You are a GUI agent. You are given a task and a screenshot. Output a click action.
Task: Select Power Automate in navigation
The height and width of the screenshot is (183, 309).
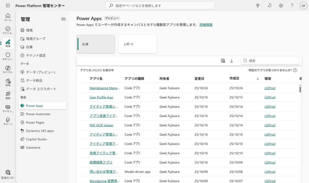pos(42,114)
